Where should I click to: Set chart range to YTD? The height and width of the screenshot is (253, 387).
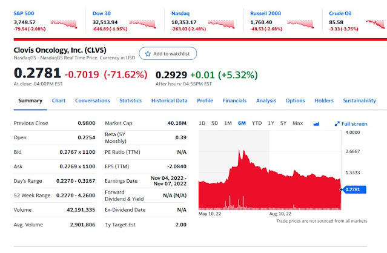[x=257, y=123]
